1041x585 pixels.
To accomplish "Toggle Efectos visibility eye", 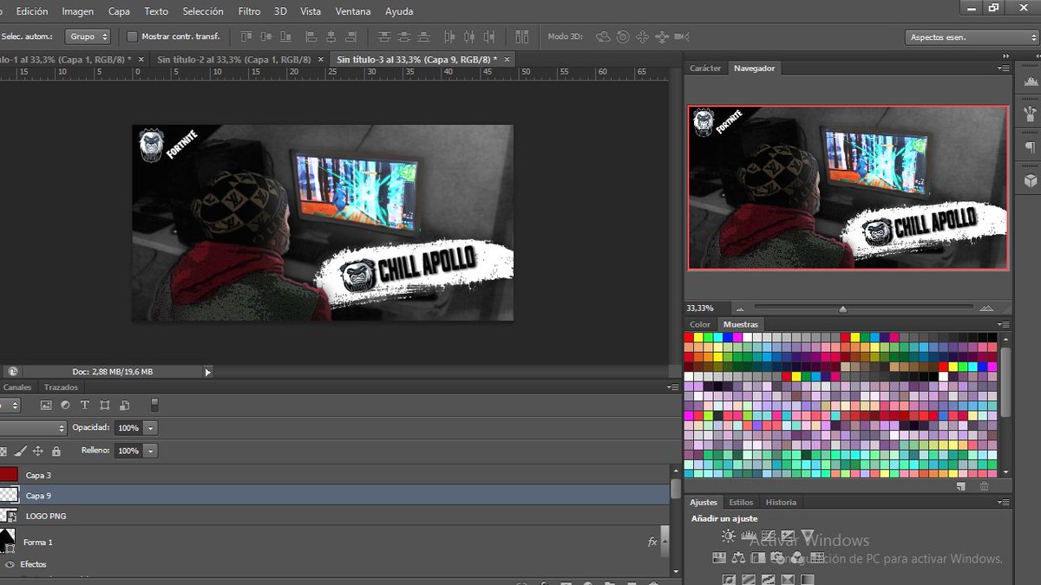I will [10, 564].
